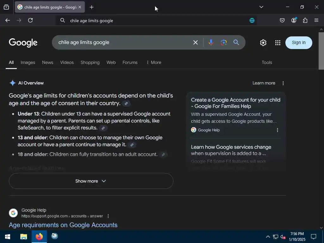Open Firefox account icon
This screenshot has height=243, width=324.
[x=294, y=20]
